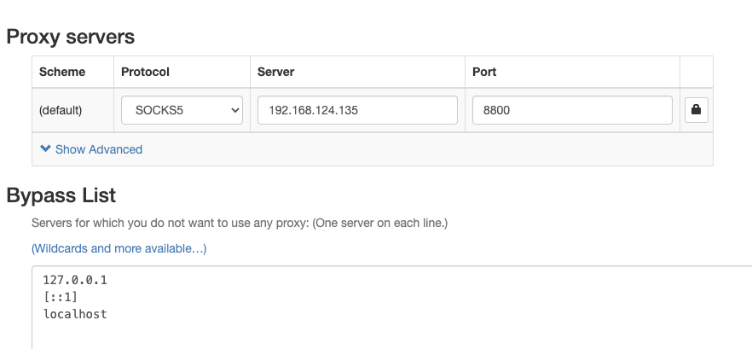
Task: Place cursor on the 127.0.0.1 bypass line
Action: coord(75,280)
